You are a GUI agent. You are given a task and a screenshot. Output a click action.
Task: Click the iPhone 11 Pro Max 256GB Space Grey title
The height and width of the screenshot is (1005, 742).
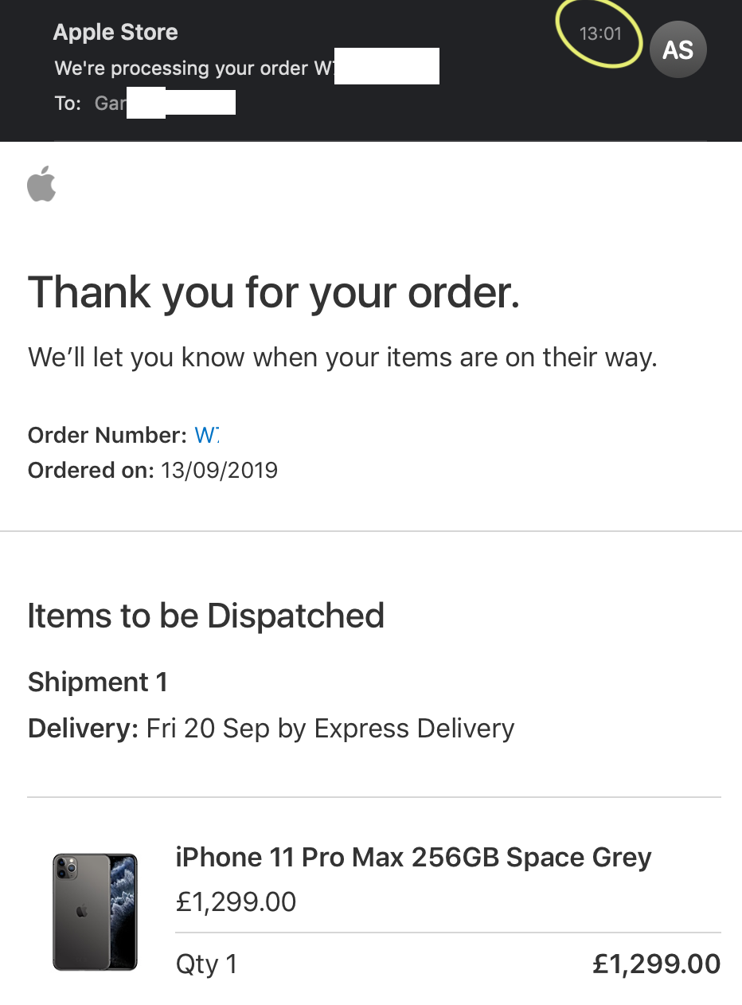pos(413,858)
